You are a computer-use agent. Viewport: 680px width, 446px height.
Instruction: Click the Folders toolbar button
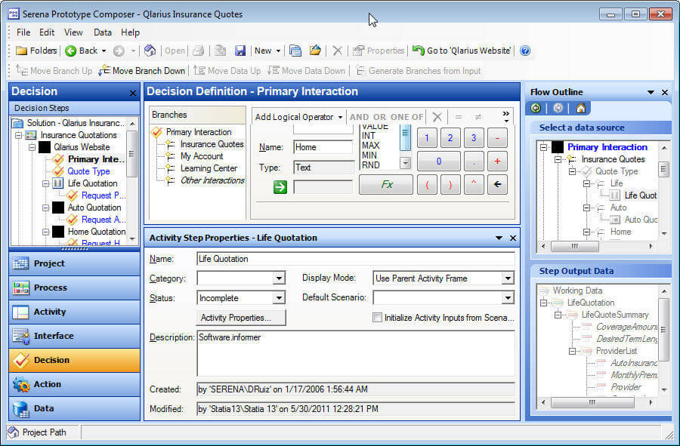coord(36,51)
